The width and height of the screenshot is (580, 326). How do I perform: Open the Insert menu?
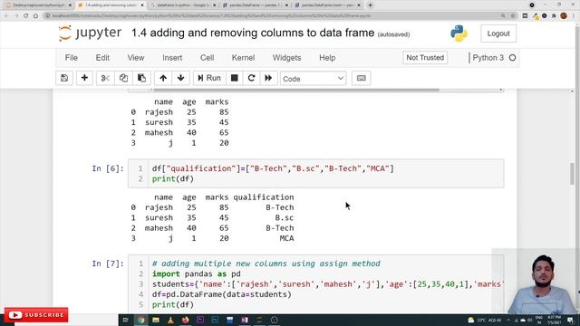tap(172, 58)
